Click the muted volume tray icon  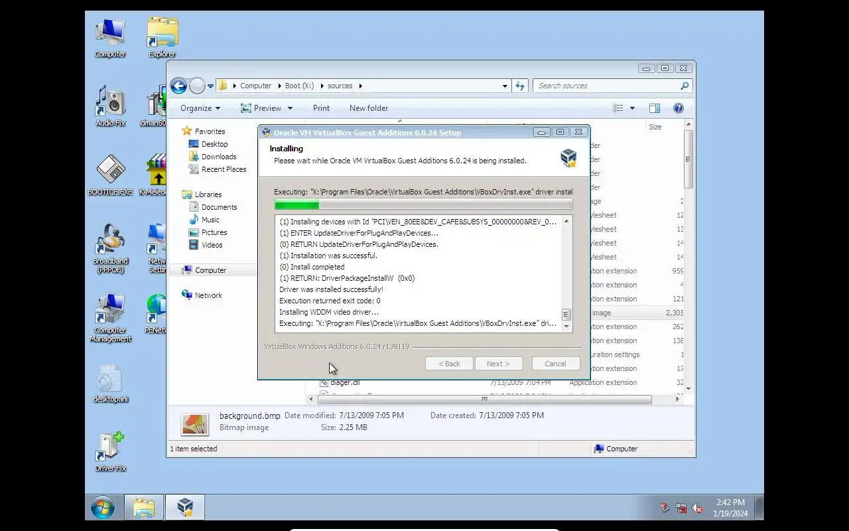point(697,508)
